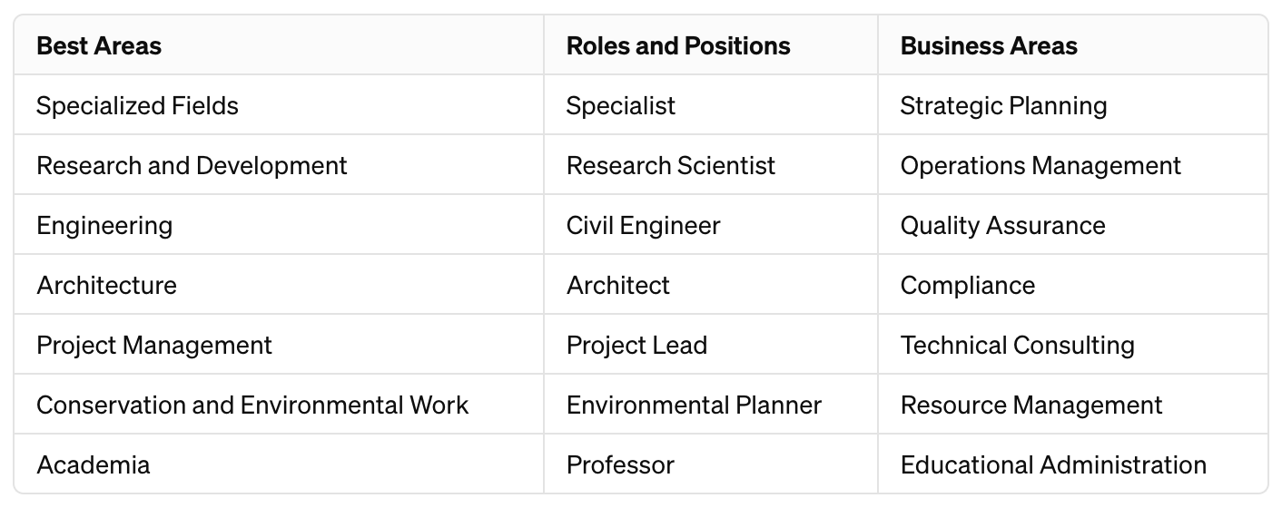Click the Professor cell
The width and height of the screenshot is (1282, 508).
tap(620, 465)
